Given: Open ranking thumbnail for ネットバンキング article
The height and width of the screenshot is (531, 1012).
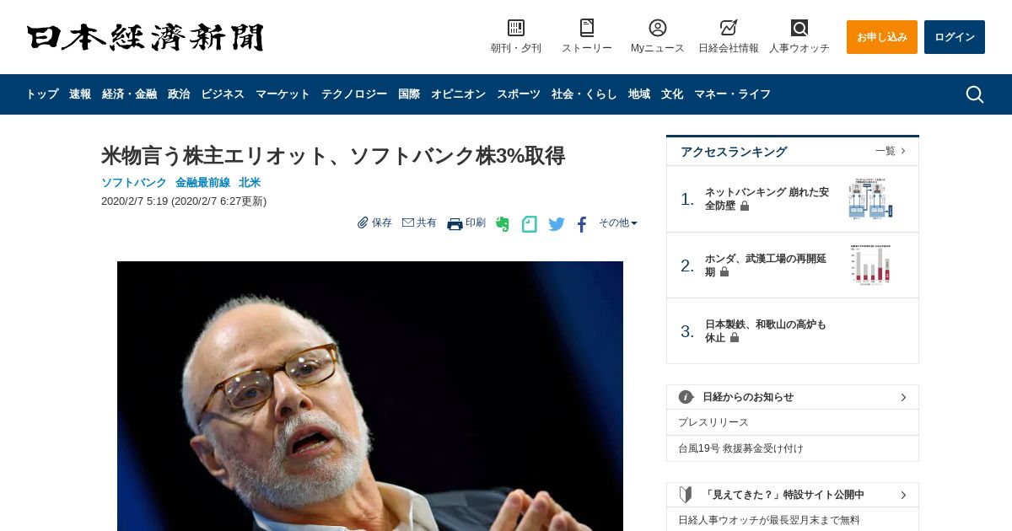Looking at the screenshot, I should click(871, 199).
